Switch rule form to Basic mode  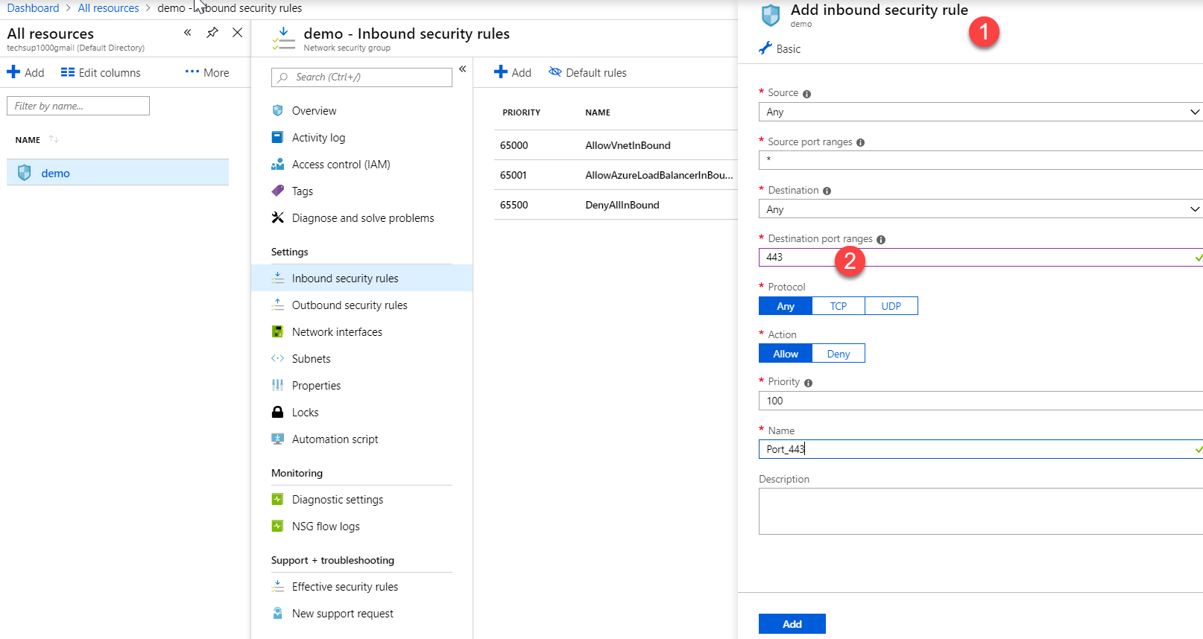[780, 48]
